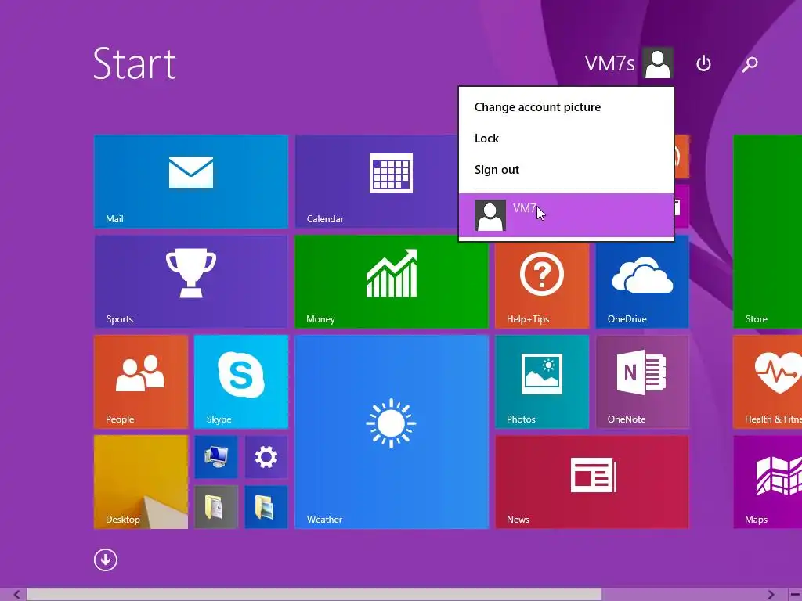Open the Pictures folder small tile

tap(266, 506)
